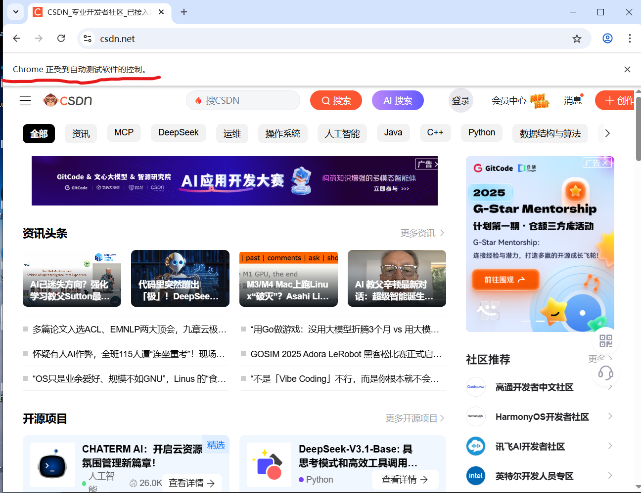
Task: Open customer service via headset icon
Action: (x=604, y=374)
